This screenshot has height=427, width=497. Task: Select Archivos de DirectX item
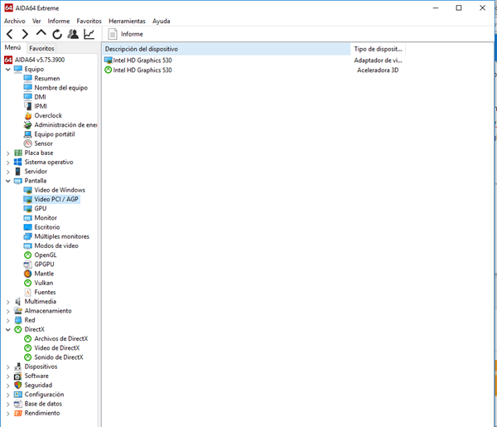pos(60,339)
